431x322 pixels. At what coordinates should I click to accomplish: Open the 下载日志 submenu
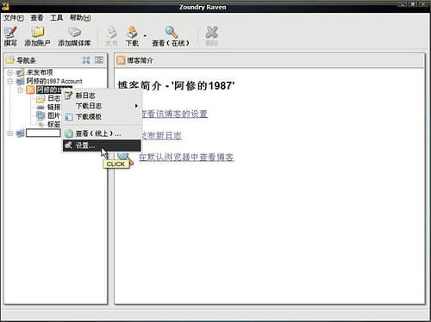pos(102,106)
